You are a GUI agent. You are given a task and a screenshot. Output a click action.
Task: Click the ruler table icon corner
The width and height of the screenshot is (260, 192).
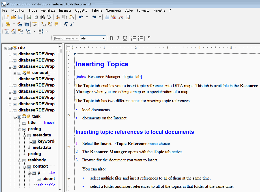click(x=69, y=48)
